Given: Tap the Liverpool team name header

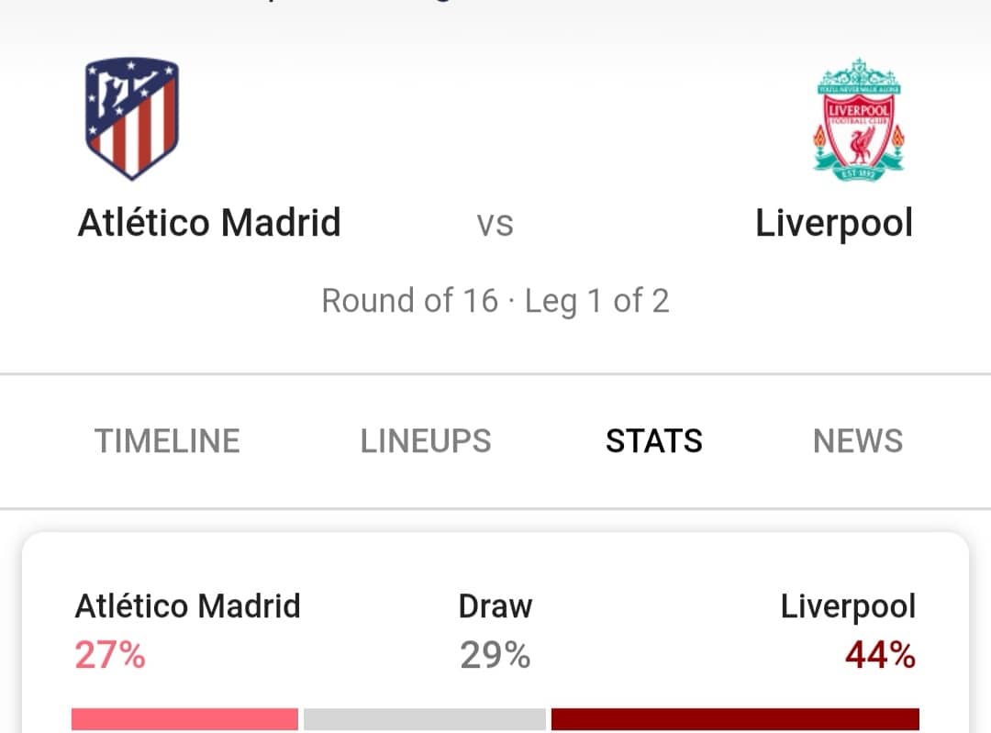Looking at the screenshot, I should 834,224.
